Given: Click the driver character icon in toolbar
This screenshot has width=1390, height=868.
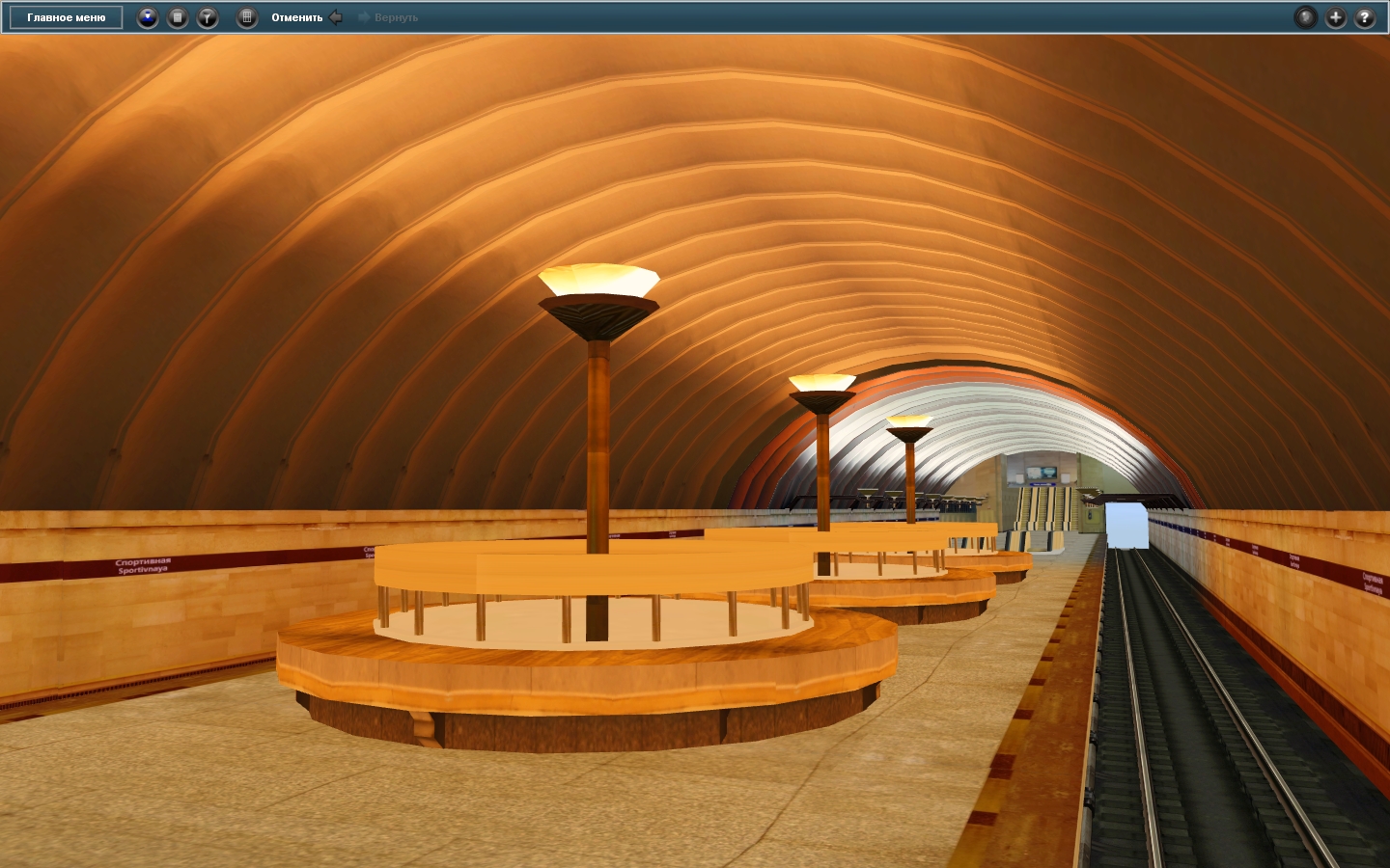Looking at the screenshot, I should [x=148, y=17].
